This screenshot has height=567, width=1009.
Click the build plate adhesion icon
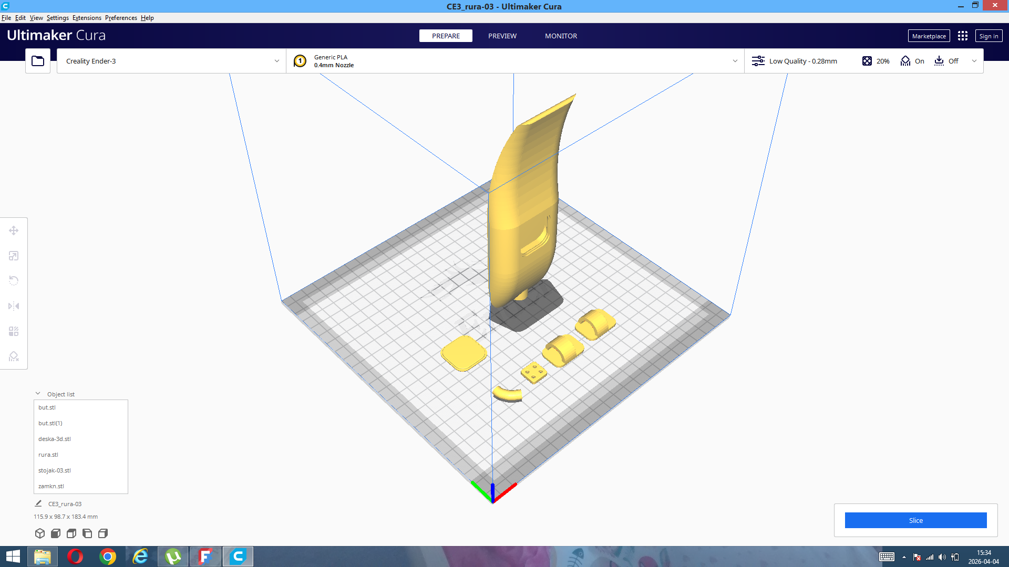[939, 61]
